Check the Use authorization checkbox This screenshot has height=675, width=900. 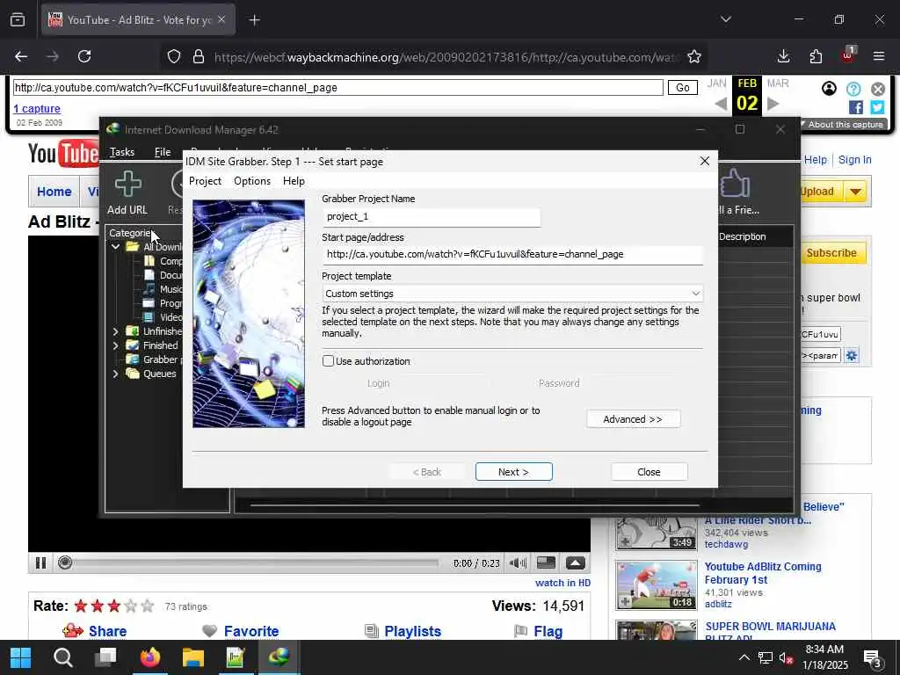pyautogui.click(x=328, y=361)
